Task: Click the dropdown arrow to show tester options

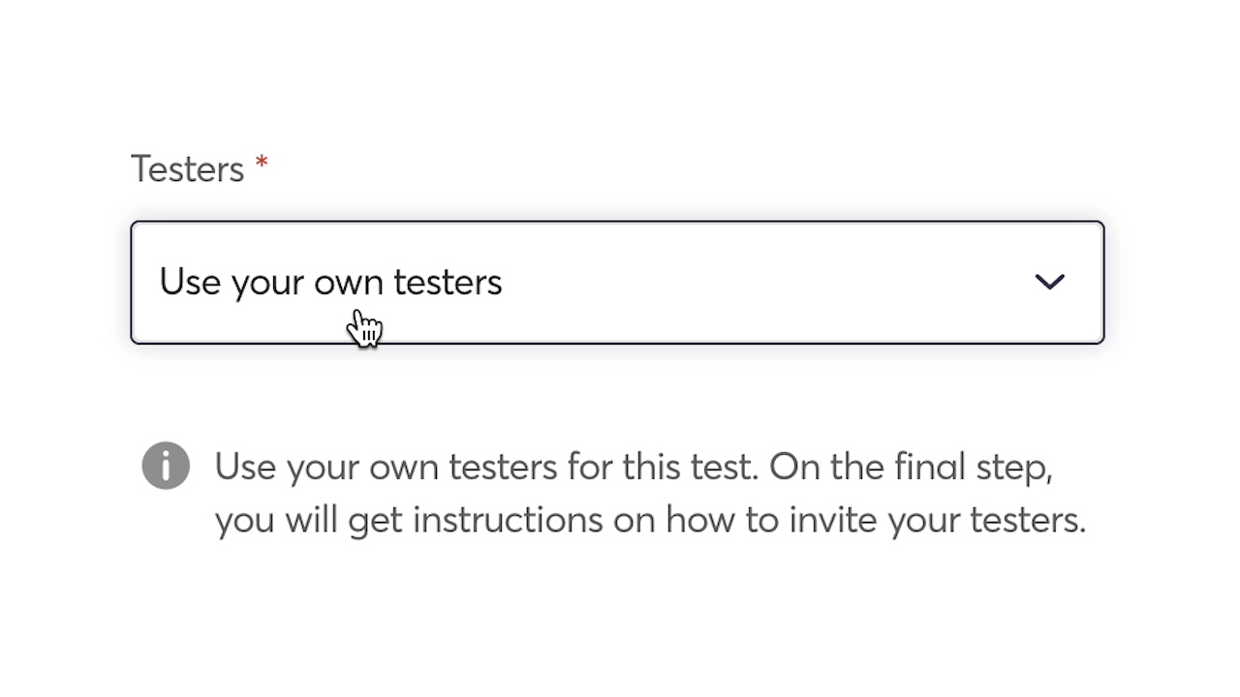Action: click(x=1049, y=282)
